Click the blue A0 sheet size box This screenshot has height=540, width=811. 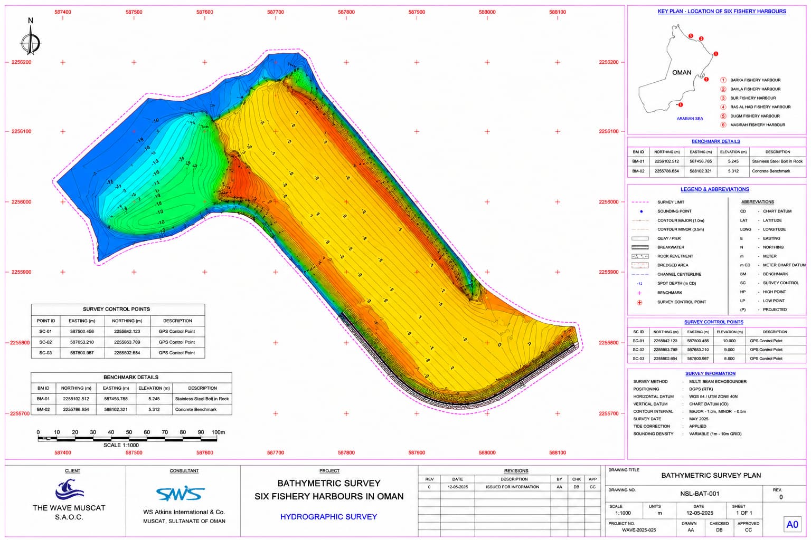[792, 524]
